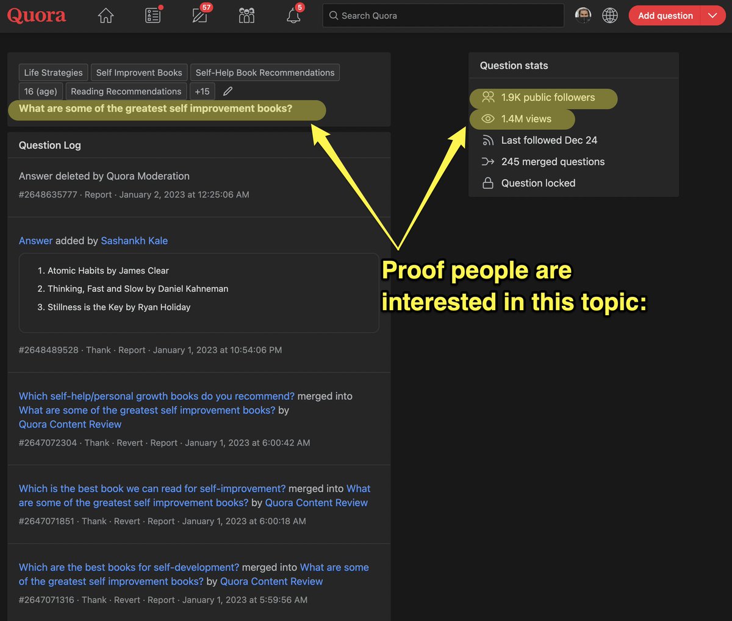Screen dimensions: 732x621
Task: Open the Following list icon
Action: tap(153, 16)
